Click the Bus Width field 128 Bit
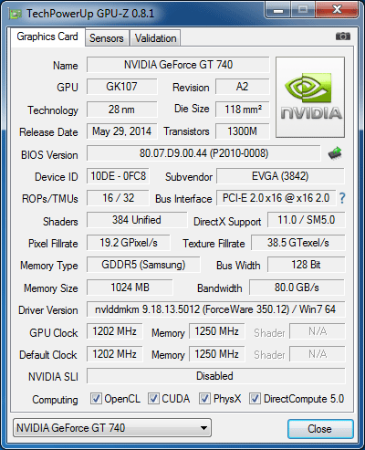365x450 pixels. pyautogui.click(x=307, y=265)
